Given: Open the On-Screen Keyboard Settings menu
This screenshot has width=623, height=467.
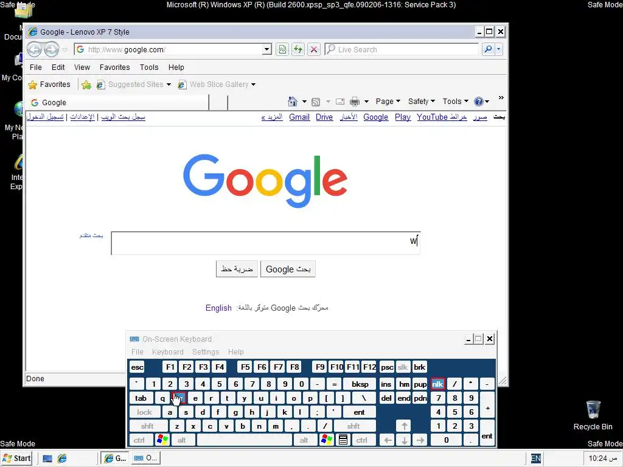Looking at the screenshot, I should click(x=206, y=352).
